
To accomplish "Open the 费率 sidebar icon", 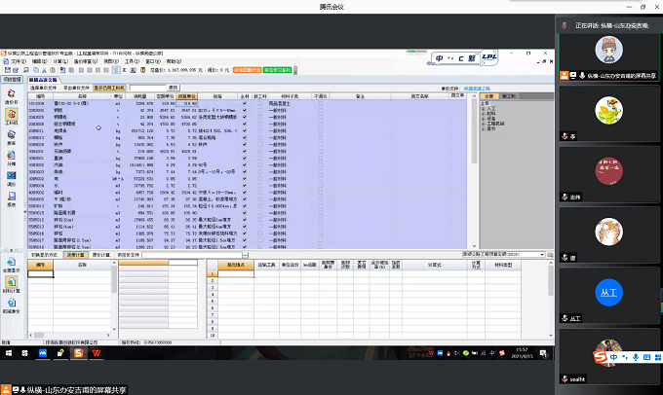I will tap(12, 137).
